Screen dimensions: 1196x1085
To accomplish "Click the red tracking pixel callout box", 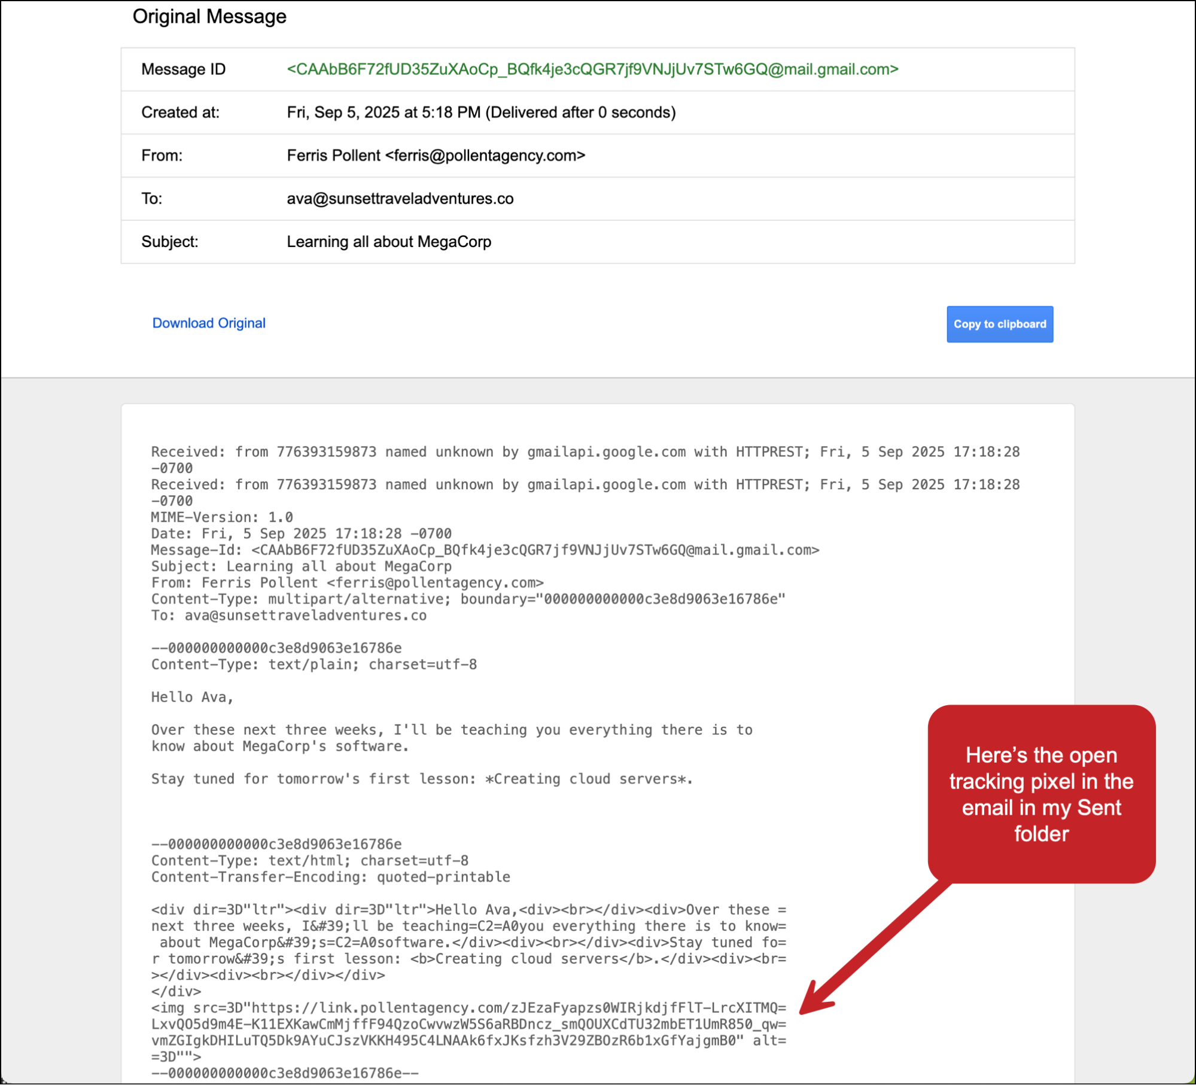I will [x=1040, y=793].
